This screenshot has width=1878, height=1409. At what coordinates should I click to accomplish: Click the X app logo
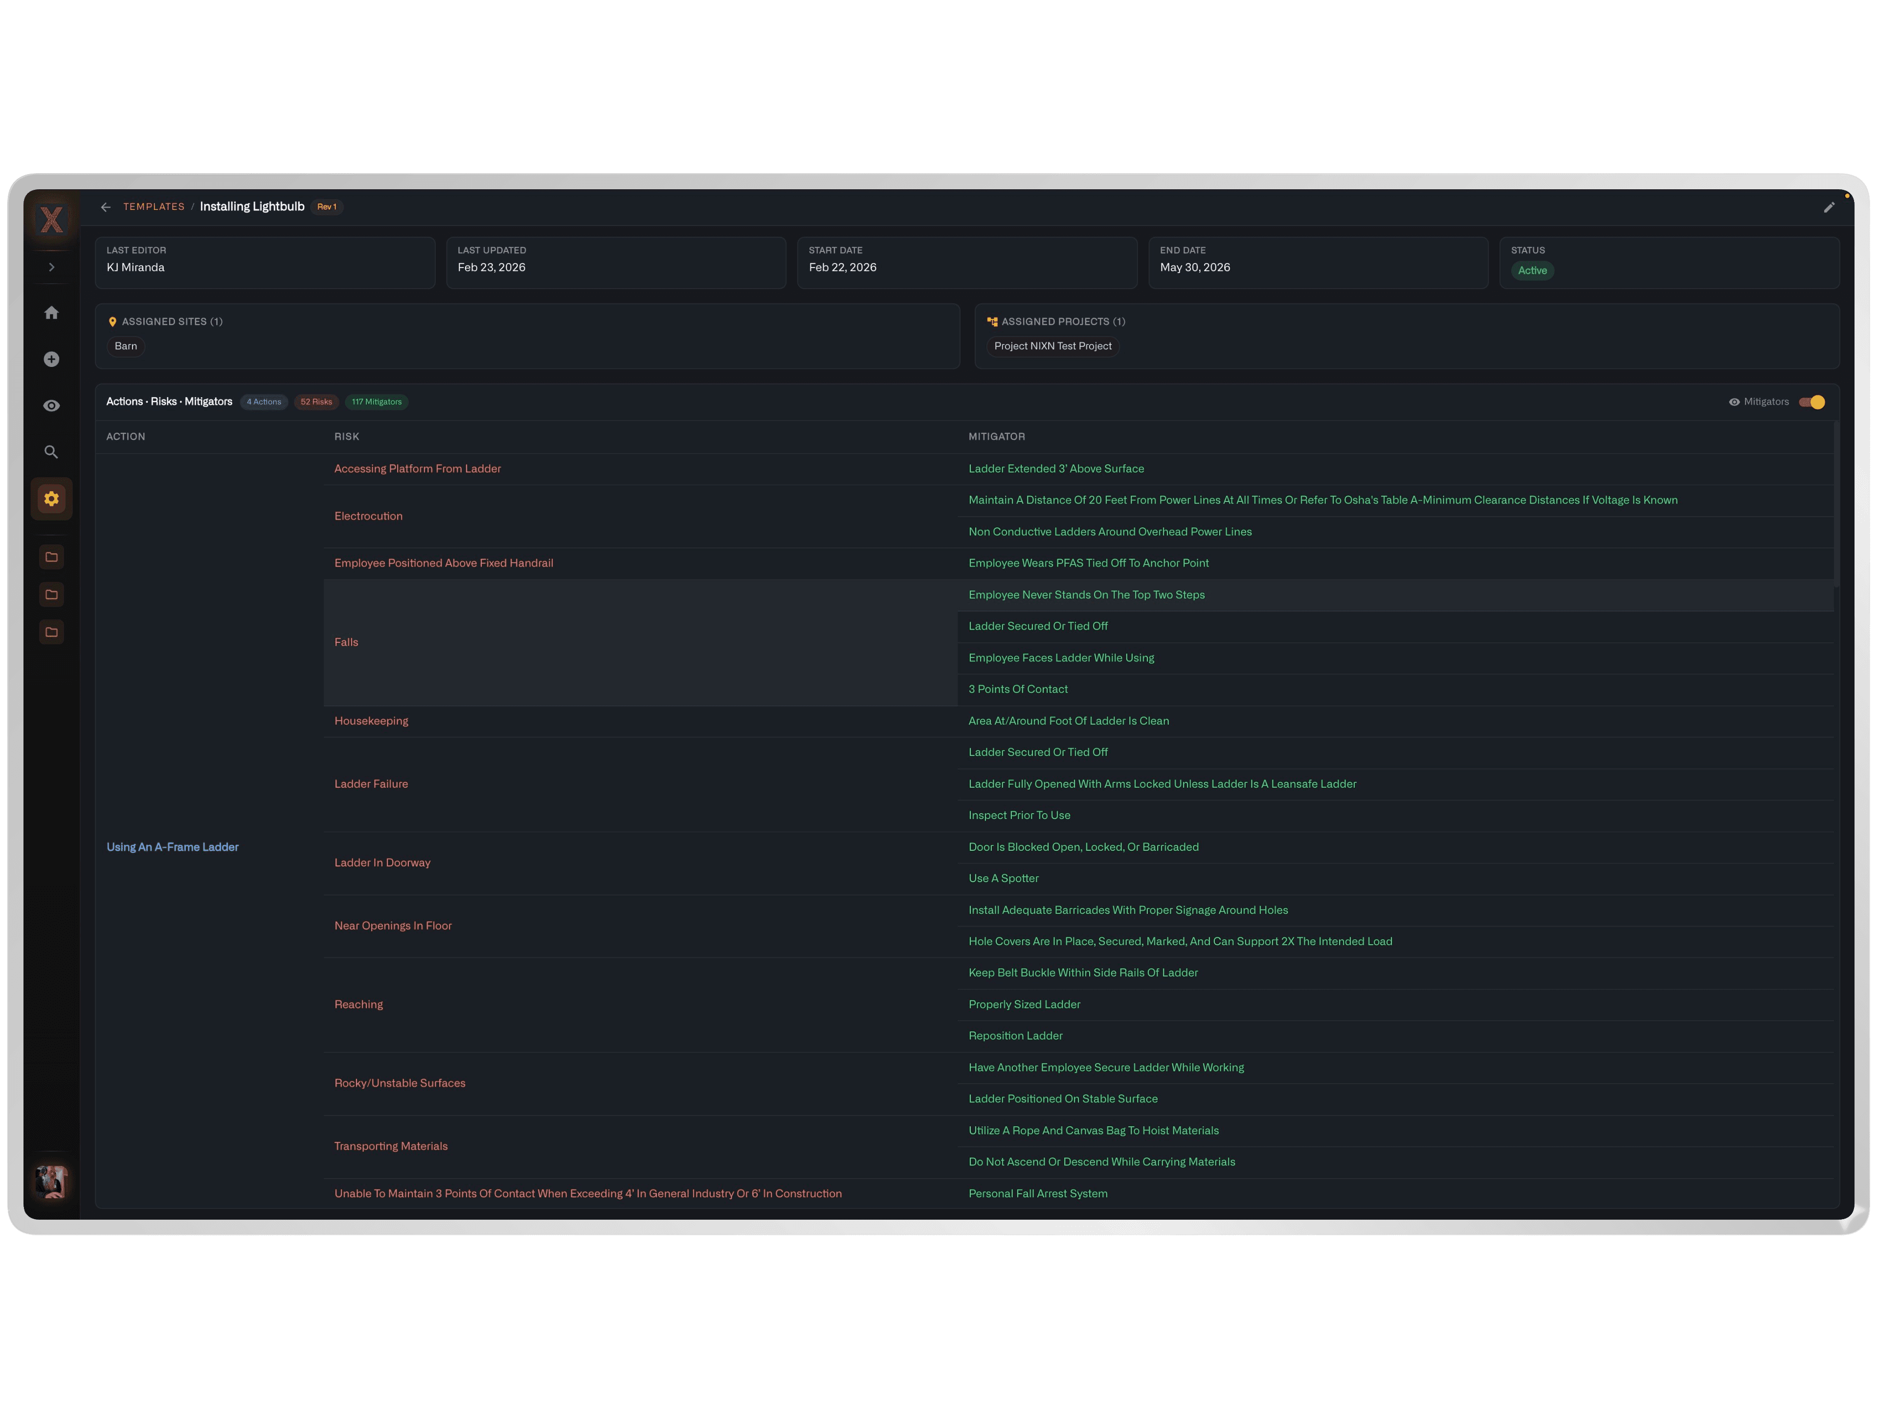click(52, 220)
